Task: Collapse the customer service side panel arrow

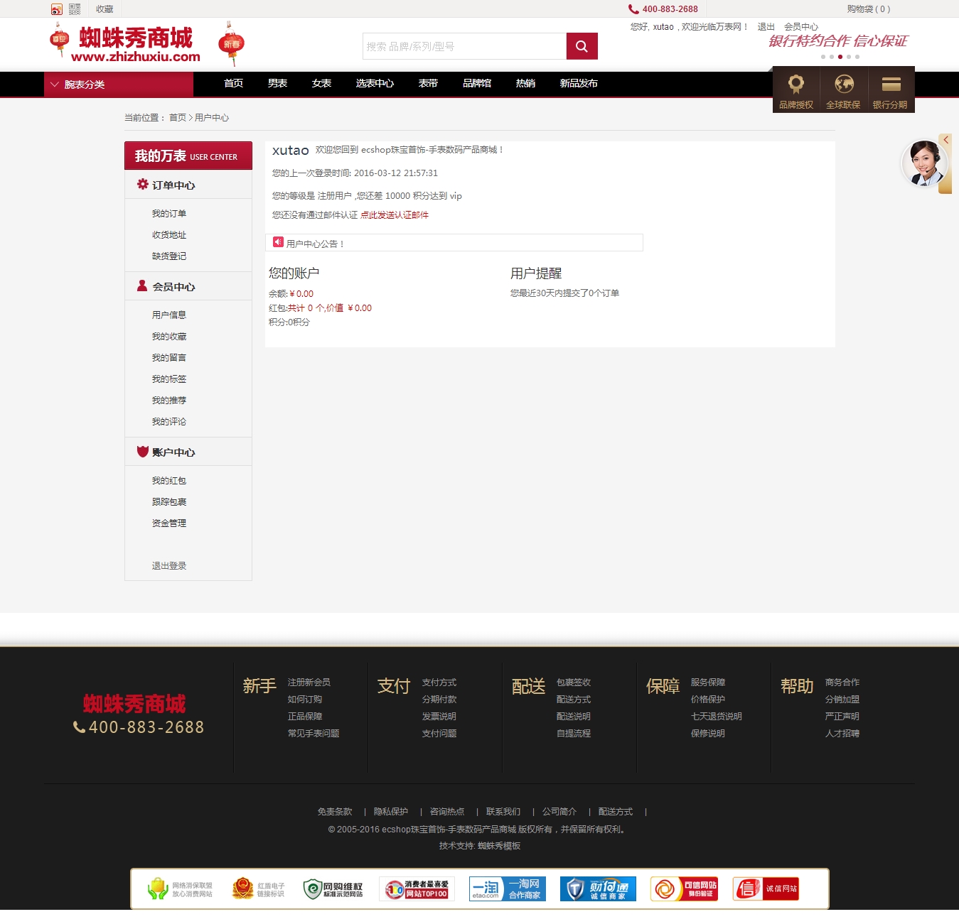Action: (945, 140)
